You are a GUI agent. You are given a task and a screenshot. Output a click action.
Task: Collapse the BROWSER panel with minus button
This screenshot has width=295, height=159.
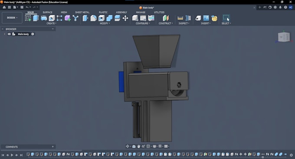coord(52,29)
